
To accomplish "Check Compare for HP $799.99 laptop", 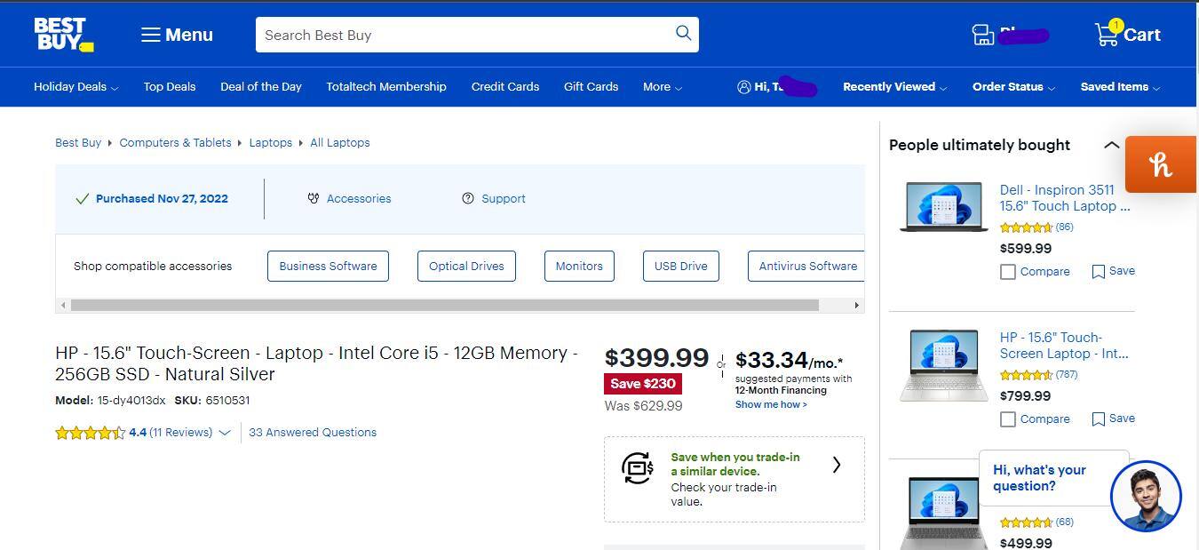I will 1008,419.
